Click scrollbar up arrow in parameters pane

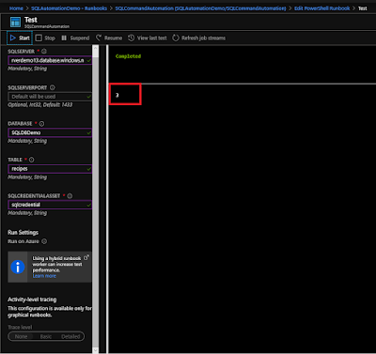(96, 48)
